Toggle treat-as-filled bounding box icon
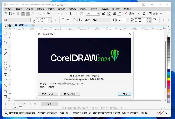The width and height of the screenshot is (175, 119). [x=155, y=20]
